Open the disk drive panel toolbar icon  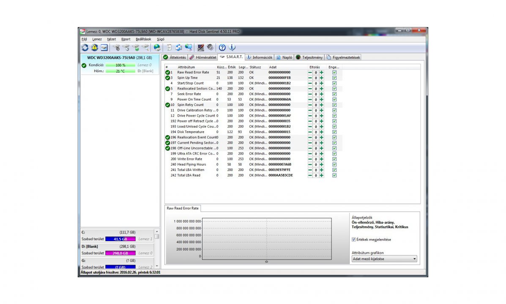(104, 48)
